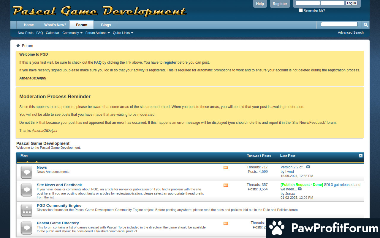Click Pascal Game Directory status icon
The image size is (380, 238).
27,228
